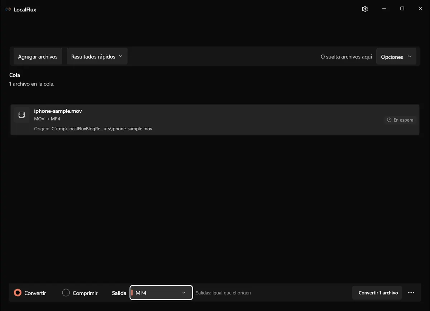430x311 pixels.
Task: Click the Cola heading
Action: click(x=15, y=75)
